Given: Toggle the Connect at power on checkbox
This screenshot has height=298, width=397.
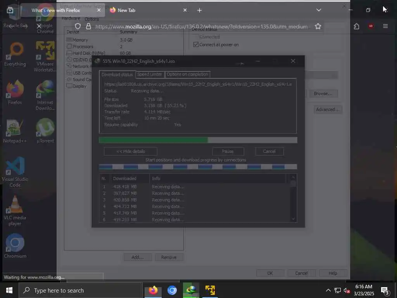Looking at the screenshot, I should (196, 45).
